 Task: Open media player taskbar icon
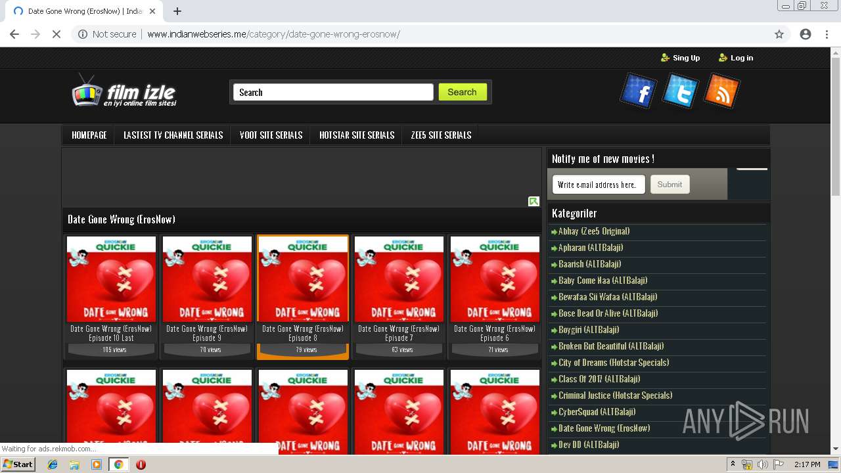pos(97,464)
